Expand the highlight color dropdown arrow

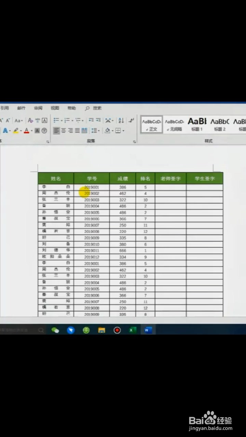coord(21,131)
